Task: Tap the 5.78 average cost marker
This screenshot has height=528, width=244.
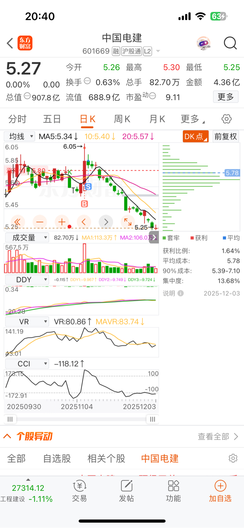Action: pyautogui.click(x=232, y=173)
